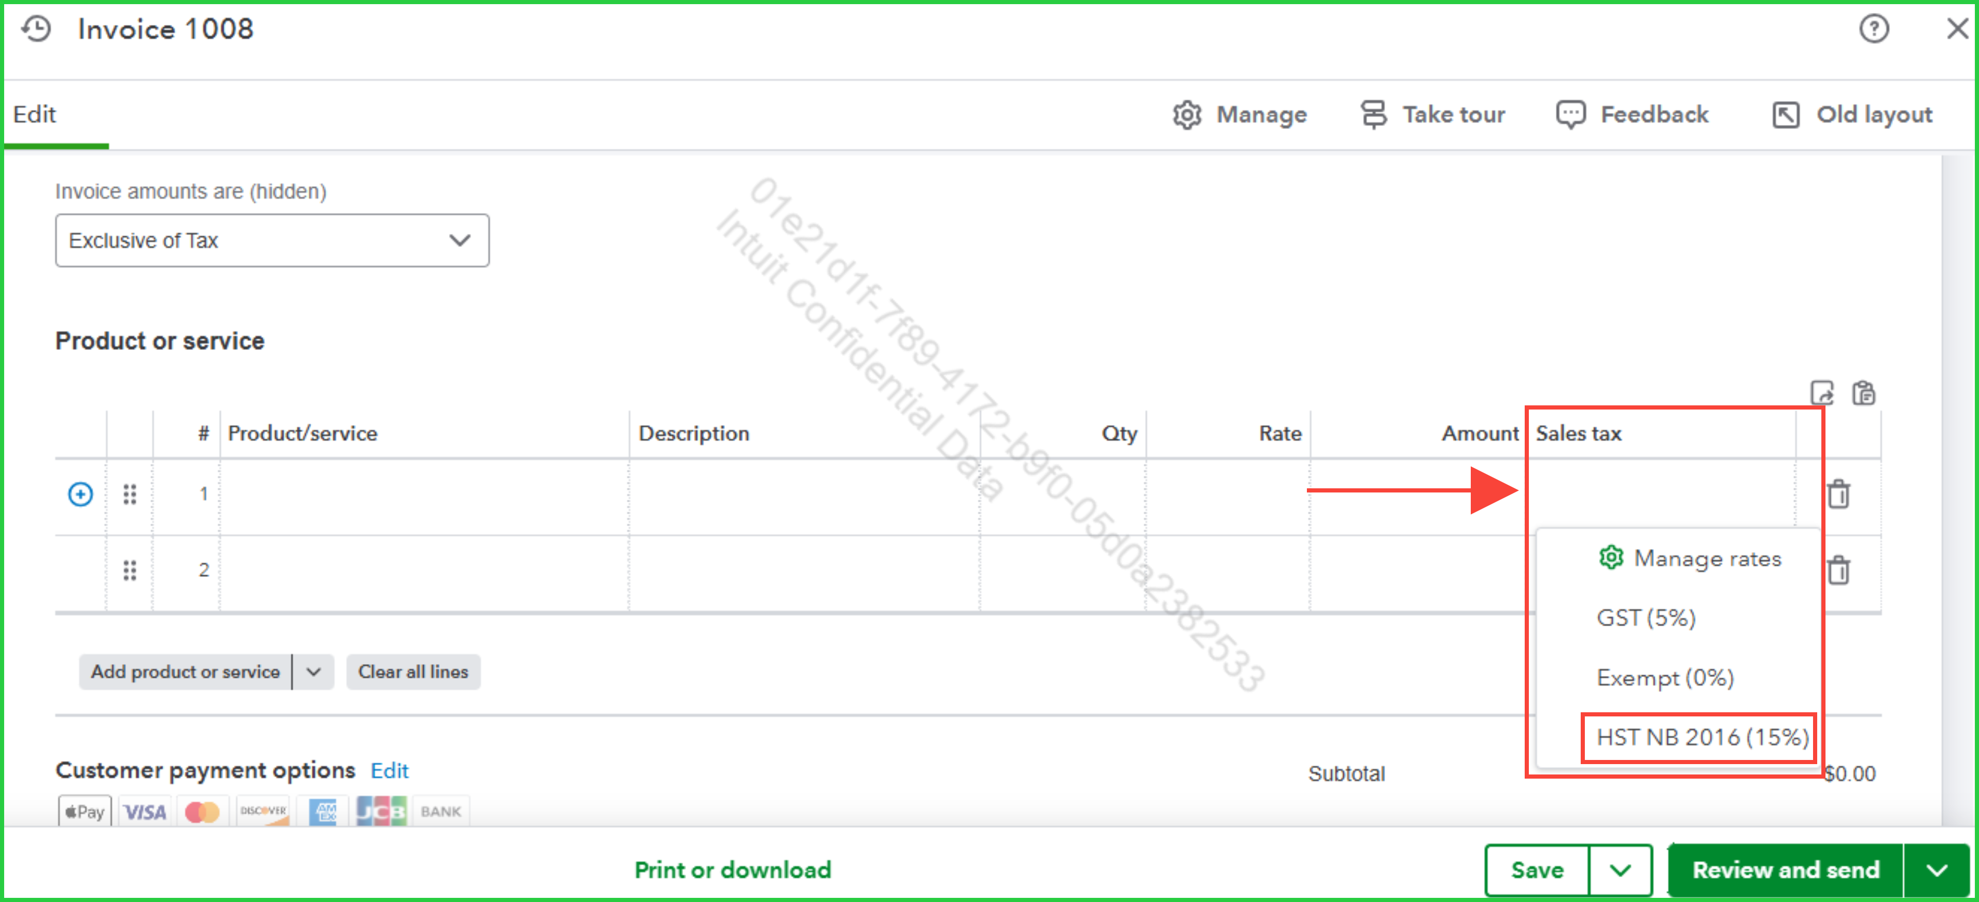Image resolution: width=1979 pixels, height=902 pixels.
Task: Expand the Save button dropdown arrow
Action: pos(1620,870)
